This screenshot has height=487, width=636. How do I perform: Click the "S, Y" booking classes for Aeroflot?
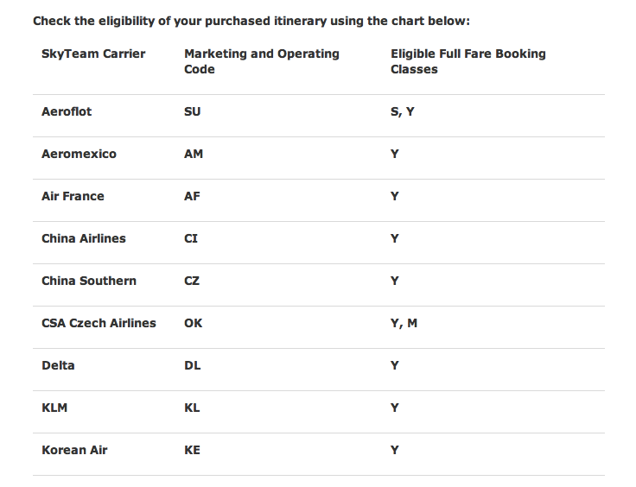click(x=403, y=111)
